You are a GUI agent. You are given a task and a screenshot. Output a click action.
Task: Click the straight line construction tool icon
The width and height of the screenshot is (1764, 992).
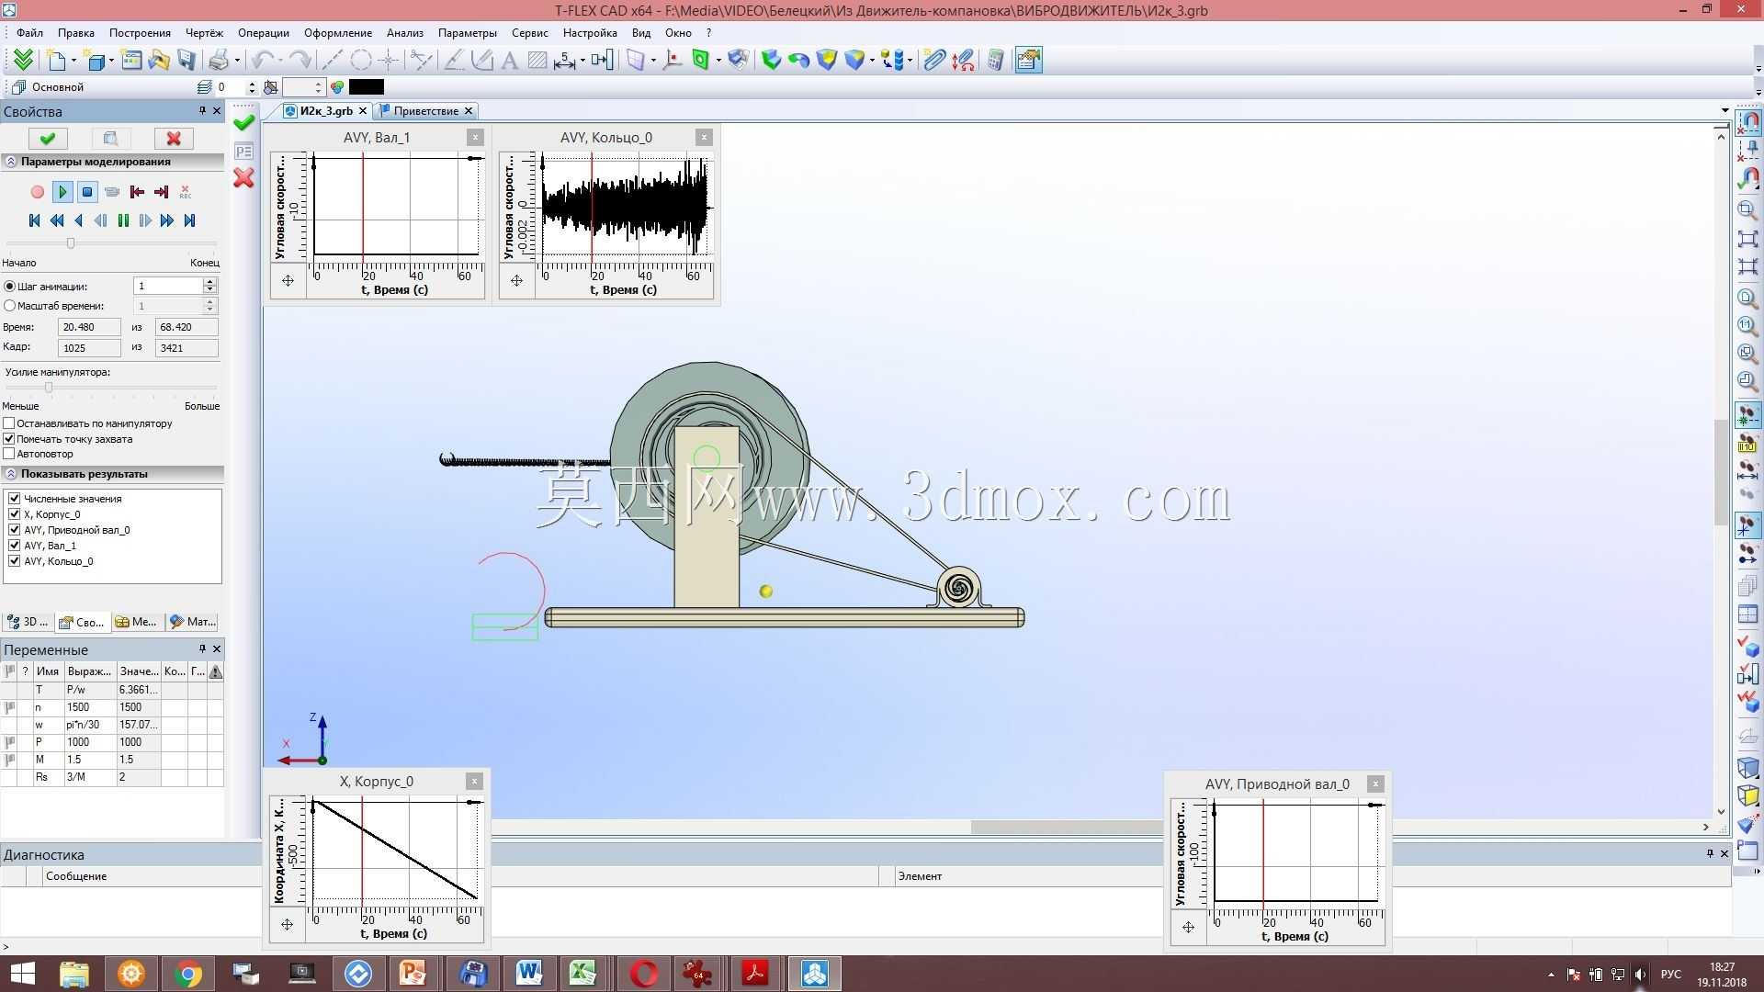click(333, 61)
